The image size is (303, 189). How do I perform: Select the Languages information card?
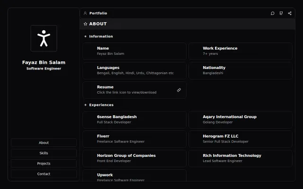[134, 70]
